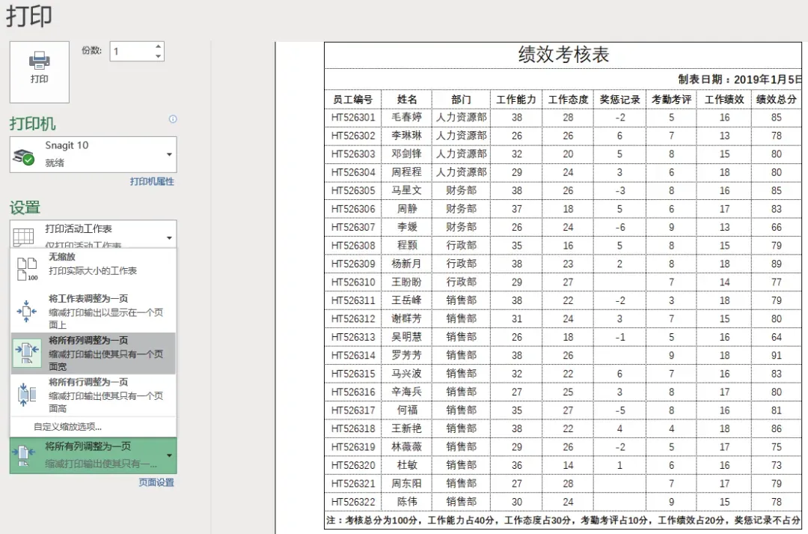Click the 姓名 column header
Screen dimensions: 808x534
407,99
